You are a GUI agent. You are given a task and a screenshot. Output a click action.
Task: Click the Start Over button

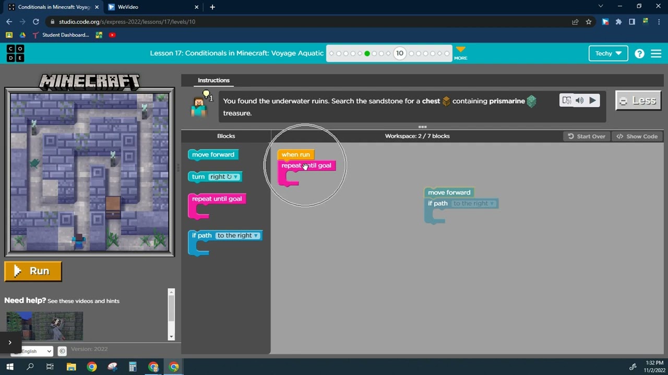click(x=587, y=136)
